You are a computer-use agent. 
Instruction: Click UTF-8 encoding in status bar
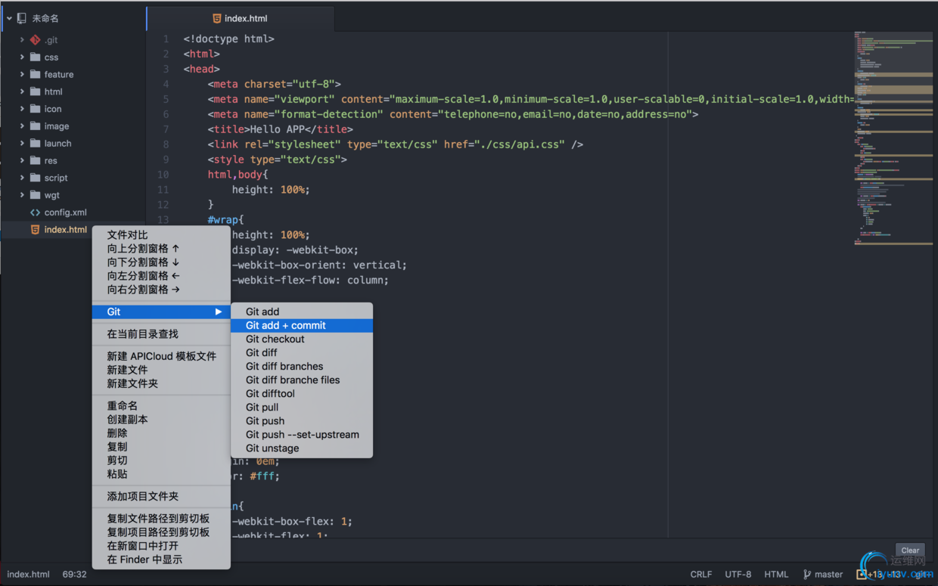pyautogui.click(x=738, y=574)
